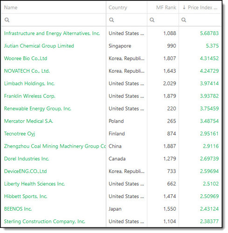The height and width of the screenshot is (233, 228).
Task: Click the MF Rank column search magnifier icon
Action: (152, 20)
